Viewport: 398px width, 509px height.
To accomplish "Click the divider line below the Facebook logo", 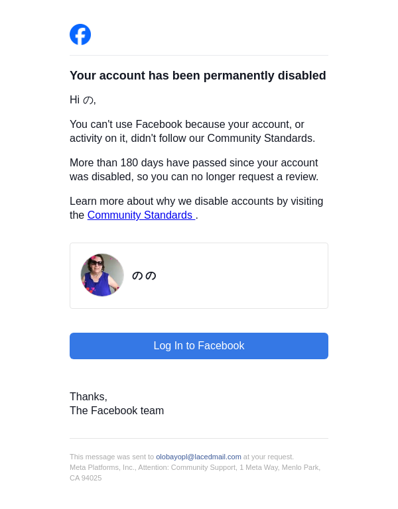I will click(x=199, y=55).
